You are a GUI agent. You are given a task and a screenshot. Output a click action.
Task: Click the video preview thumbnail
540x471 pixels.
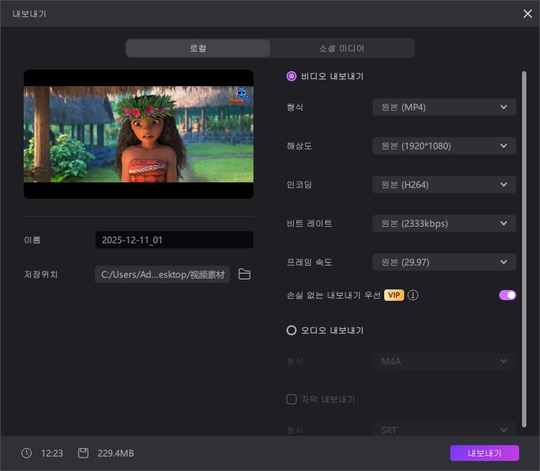139,134
